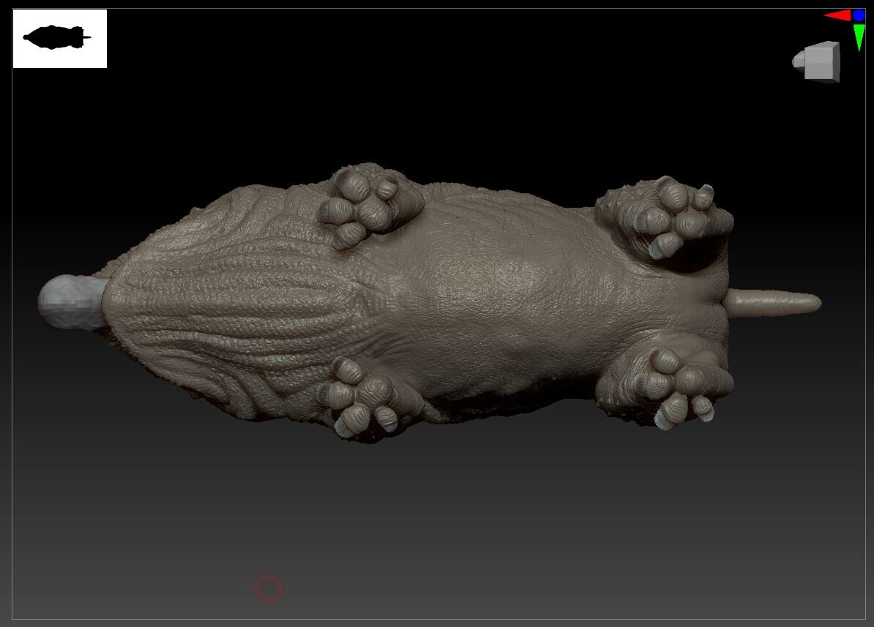This screenshot has height=627, width=874.
Task: Click the creature's tail on the model
Action: point(773,303)
